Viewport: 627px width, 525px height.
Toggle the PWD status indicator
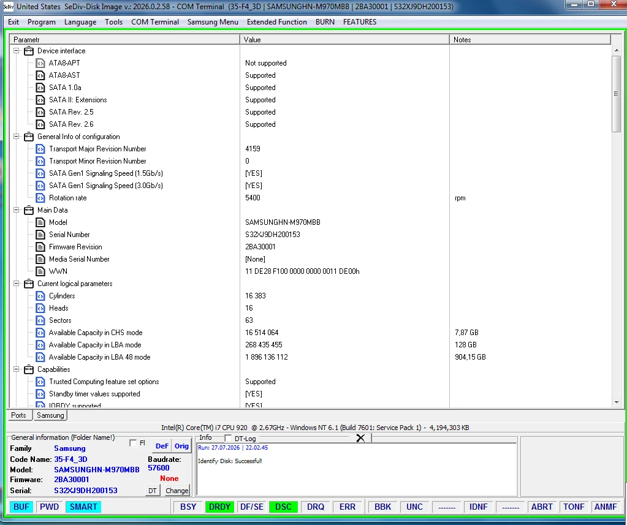click(x=49, y=507)
